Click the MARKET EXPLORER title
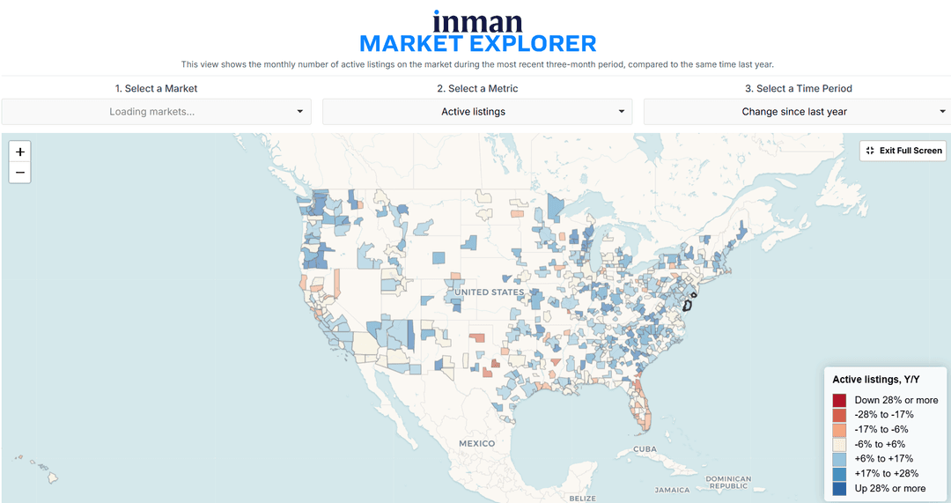951x503 pixels. 478,44
